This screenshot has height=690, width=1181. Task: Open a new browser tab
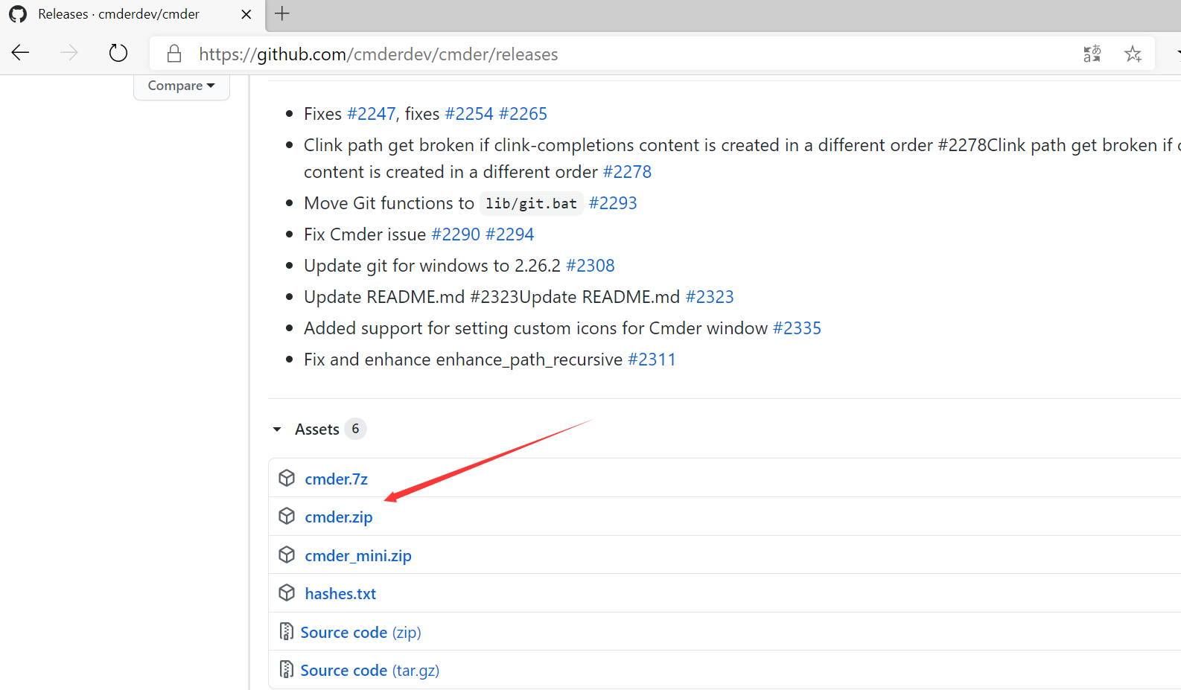coord(282,13)
